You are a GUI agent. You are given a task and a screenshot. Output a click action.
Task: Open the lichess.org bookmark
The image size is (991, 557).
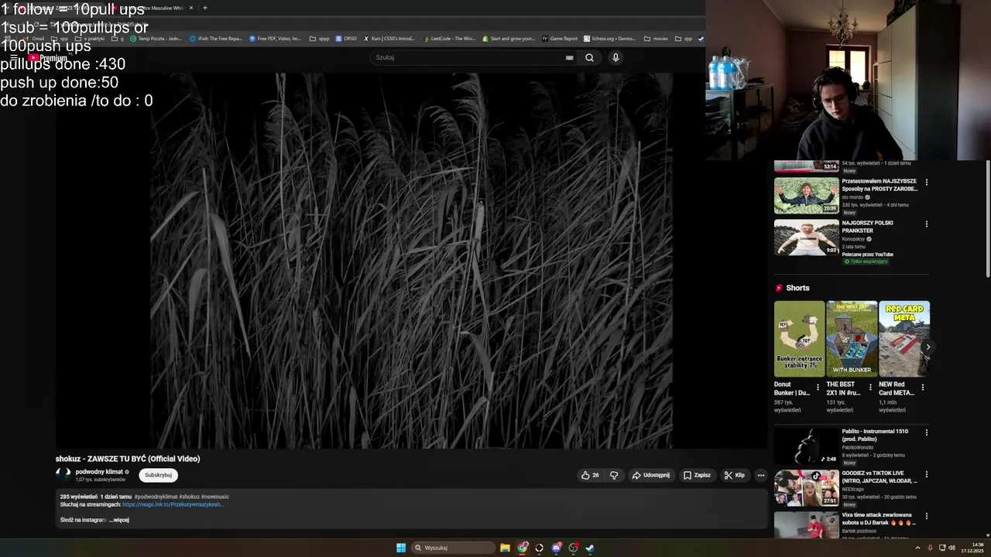click(x=609, y=39)
